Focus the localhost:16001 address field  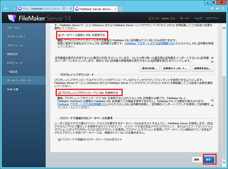(x=42, y=9)
